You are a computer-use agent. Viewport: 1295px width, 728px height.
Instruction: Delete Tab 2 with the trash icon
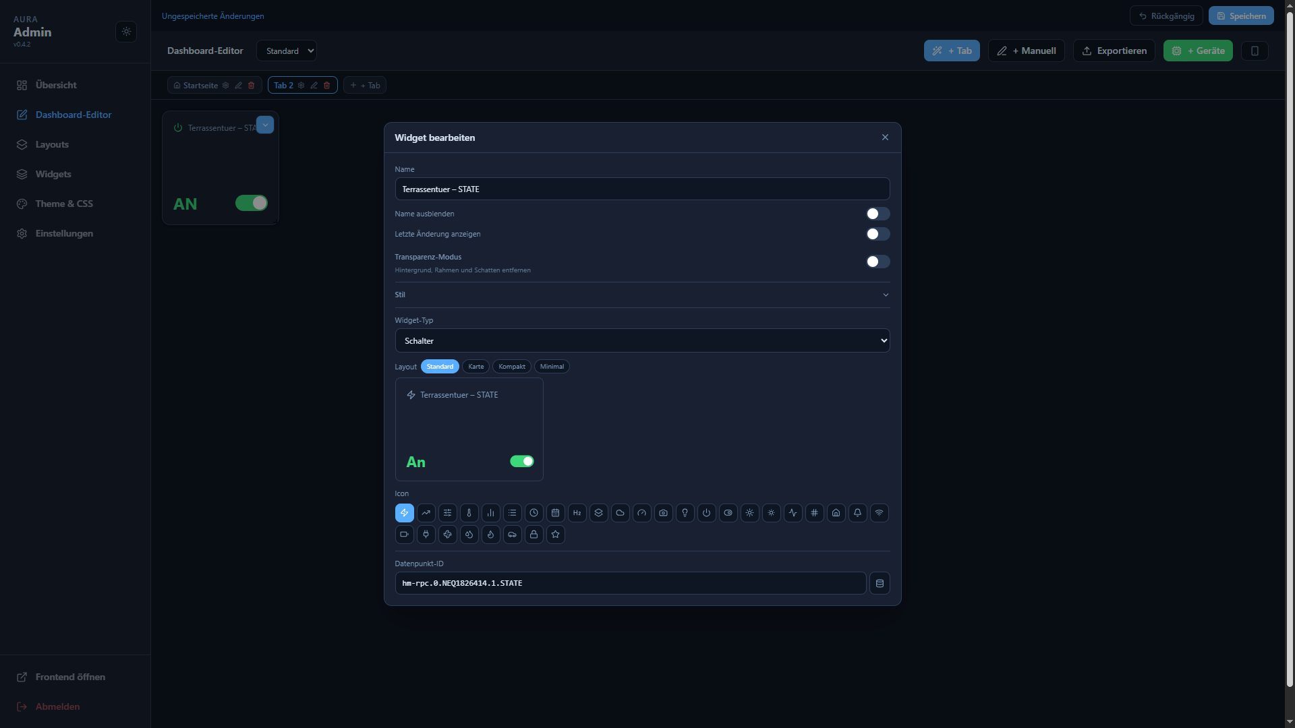[x=327, y=85]
